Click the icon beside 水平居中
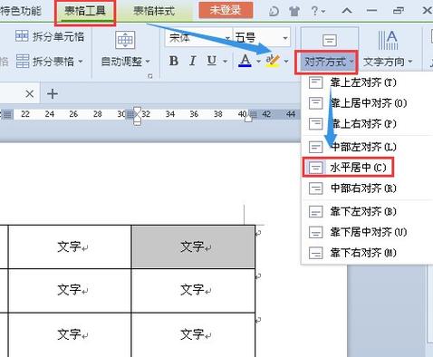The height and width of the screenshot is (357, 433). [315, 168]
